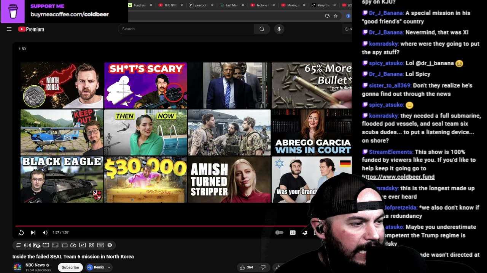
Task: Bookmark this page with star icon
Action: pos(336,16)
